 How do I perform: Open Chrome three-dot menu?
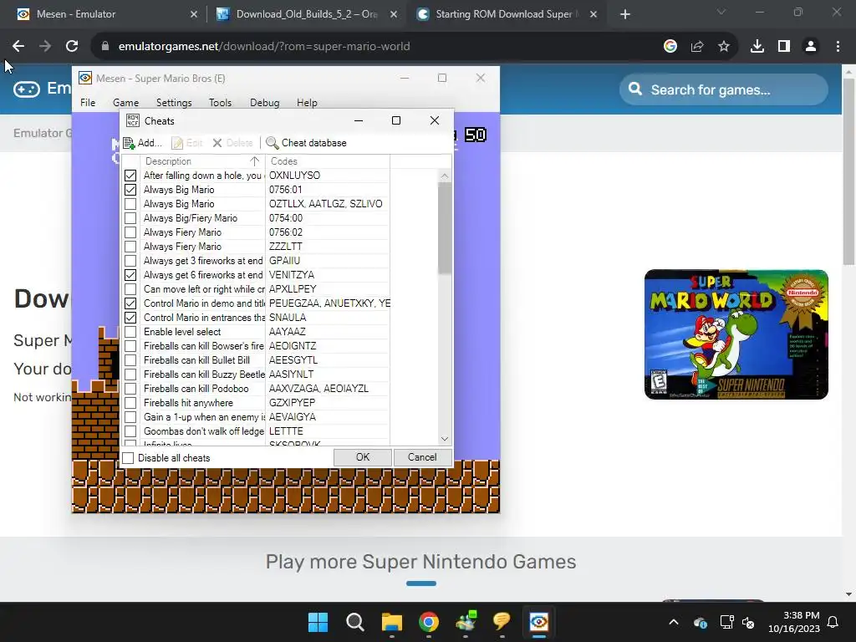838,47
